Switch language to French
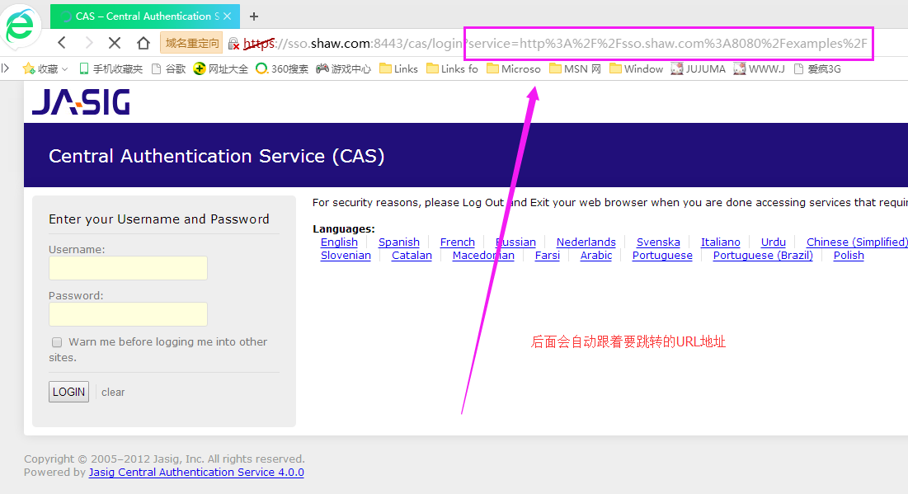Image resolution: width=908 pixels, height=494 pixels. click(x=458, y=242)
